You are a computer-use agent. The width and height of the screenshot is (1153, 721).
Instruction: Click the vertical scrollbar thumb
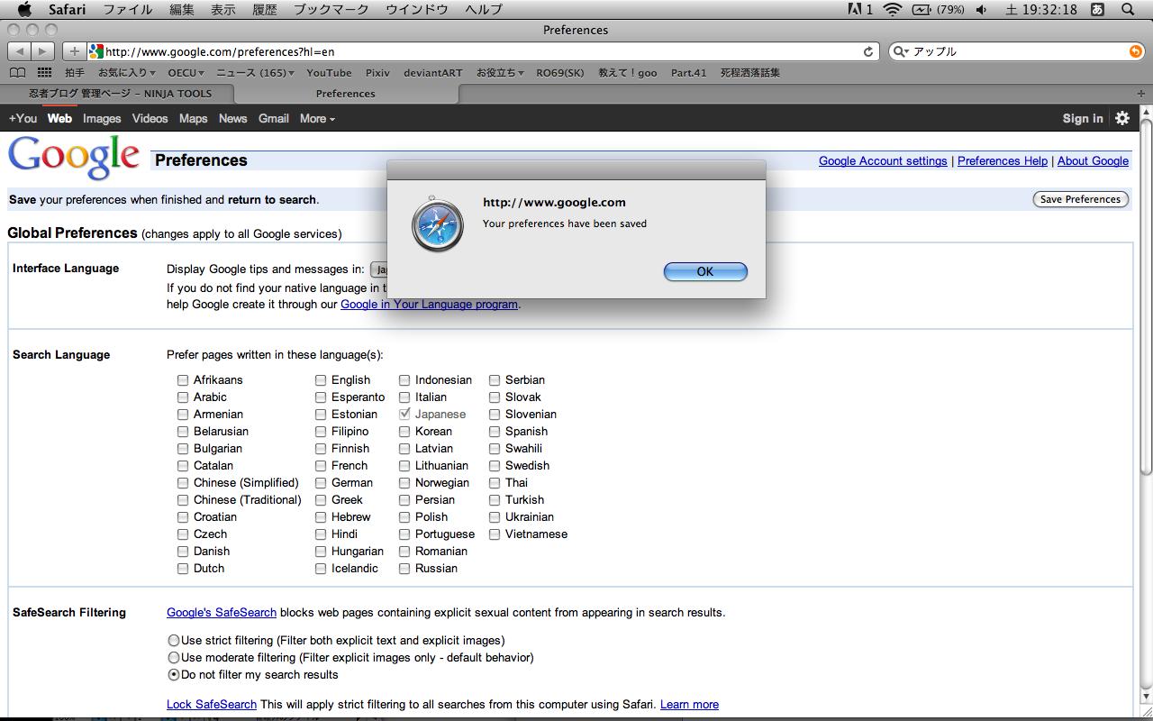point(1146,297)
